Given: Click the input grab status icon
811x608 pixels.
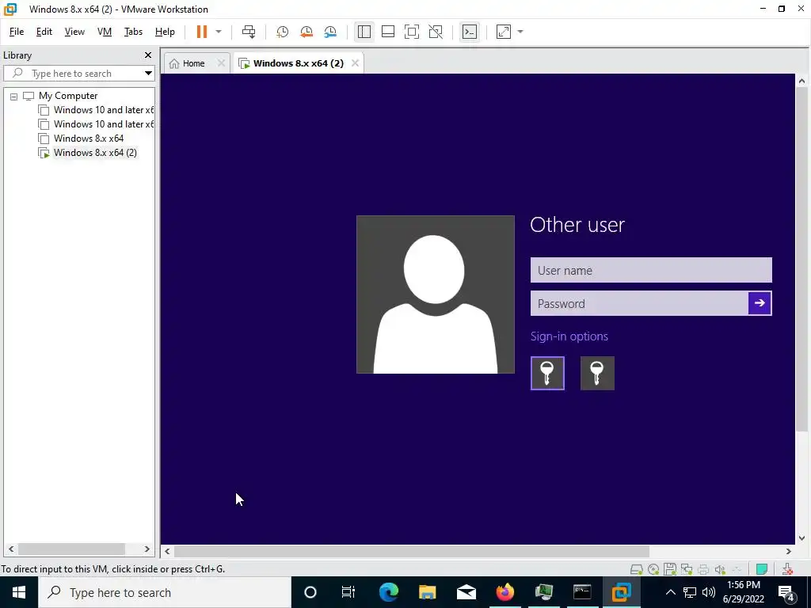Looking at the screenshot, I should [787, 569].
